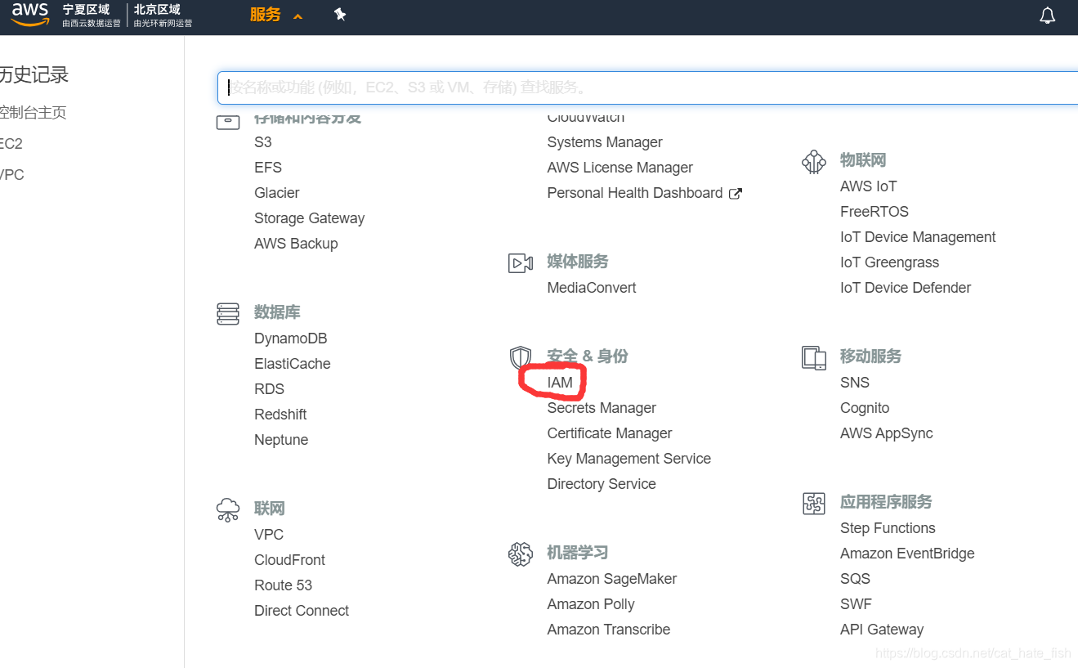Open Certificate Manager service
The width and height of the screenshot is (1078, 668).
coord(610,433)
